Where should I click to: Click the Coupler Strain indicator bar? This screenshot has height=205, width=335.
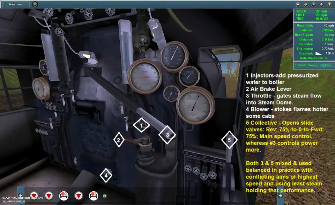313,65
